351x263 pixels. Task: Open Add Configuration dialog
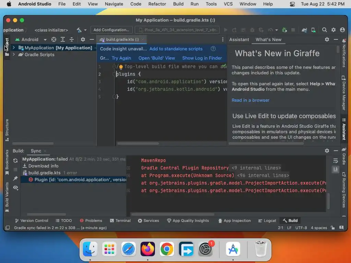click(x=111, y=30)
